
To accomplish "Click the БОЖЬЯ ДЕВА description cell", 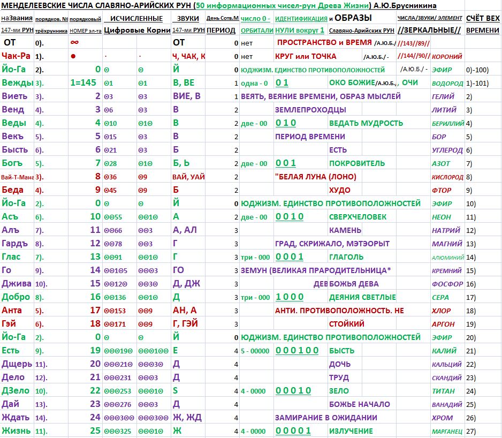I will pos(354,283).
